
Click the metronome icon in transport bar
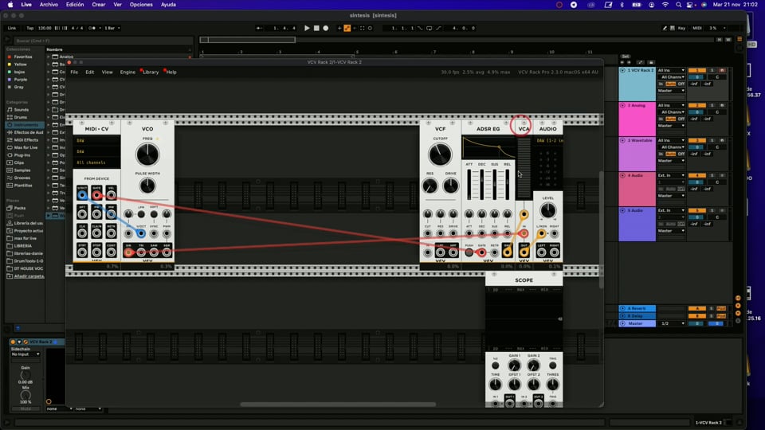pyautogui.click(x=92, y=29)
